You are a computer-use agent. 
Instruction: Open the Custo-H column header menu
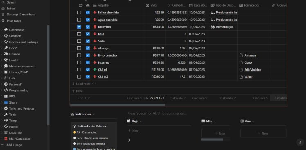point(177,5)
